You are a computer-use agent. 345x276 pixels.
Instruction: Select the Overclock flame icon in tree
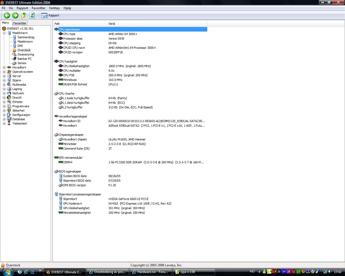(x=14, y=50)
